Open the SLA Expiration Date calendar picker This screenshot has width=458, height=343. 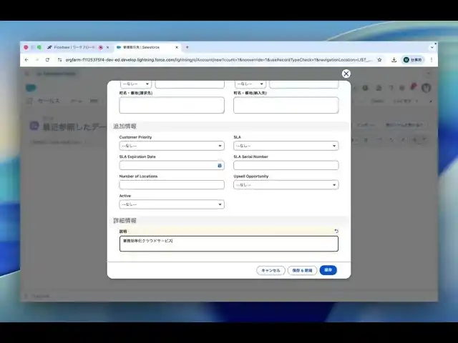click(x=220, y=165)
